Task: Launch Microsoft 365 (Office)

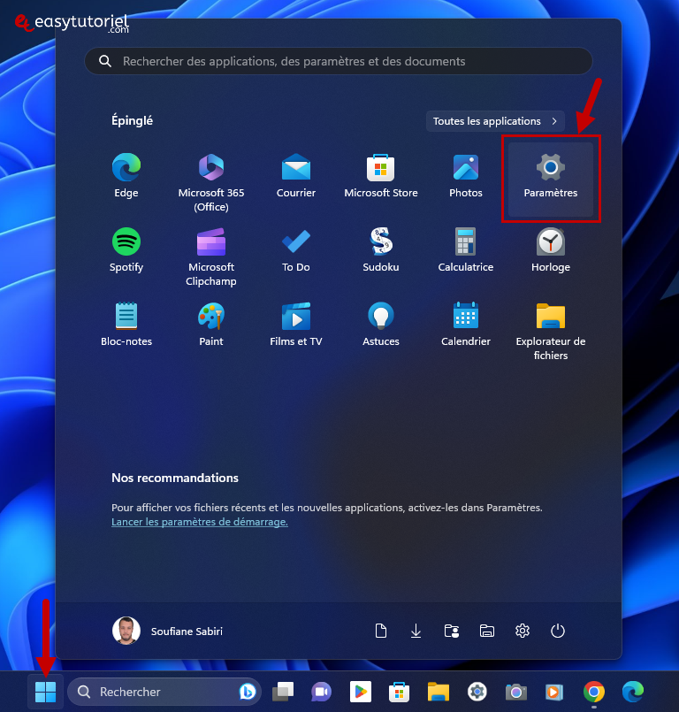Action: 211,182
